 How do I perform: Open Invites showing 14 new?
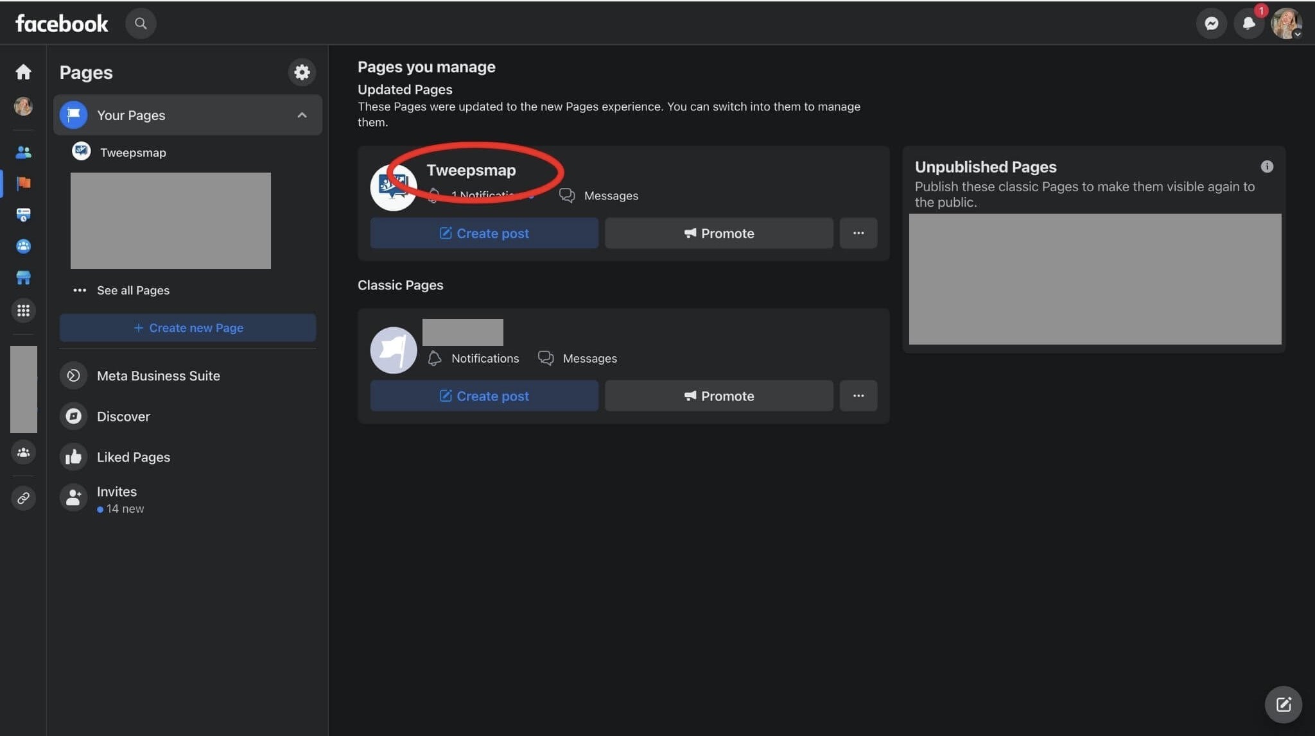click(x=116, y=498)
